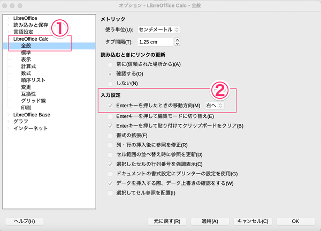Toggle Enterキーを押して貼り付けてクリップボードをクリア checkbox
Screen dimensions: 321x231
[x=110, y=126]
